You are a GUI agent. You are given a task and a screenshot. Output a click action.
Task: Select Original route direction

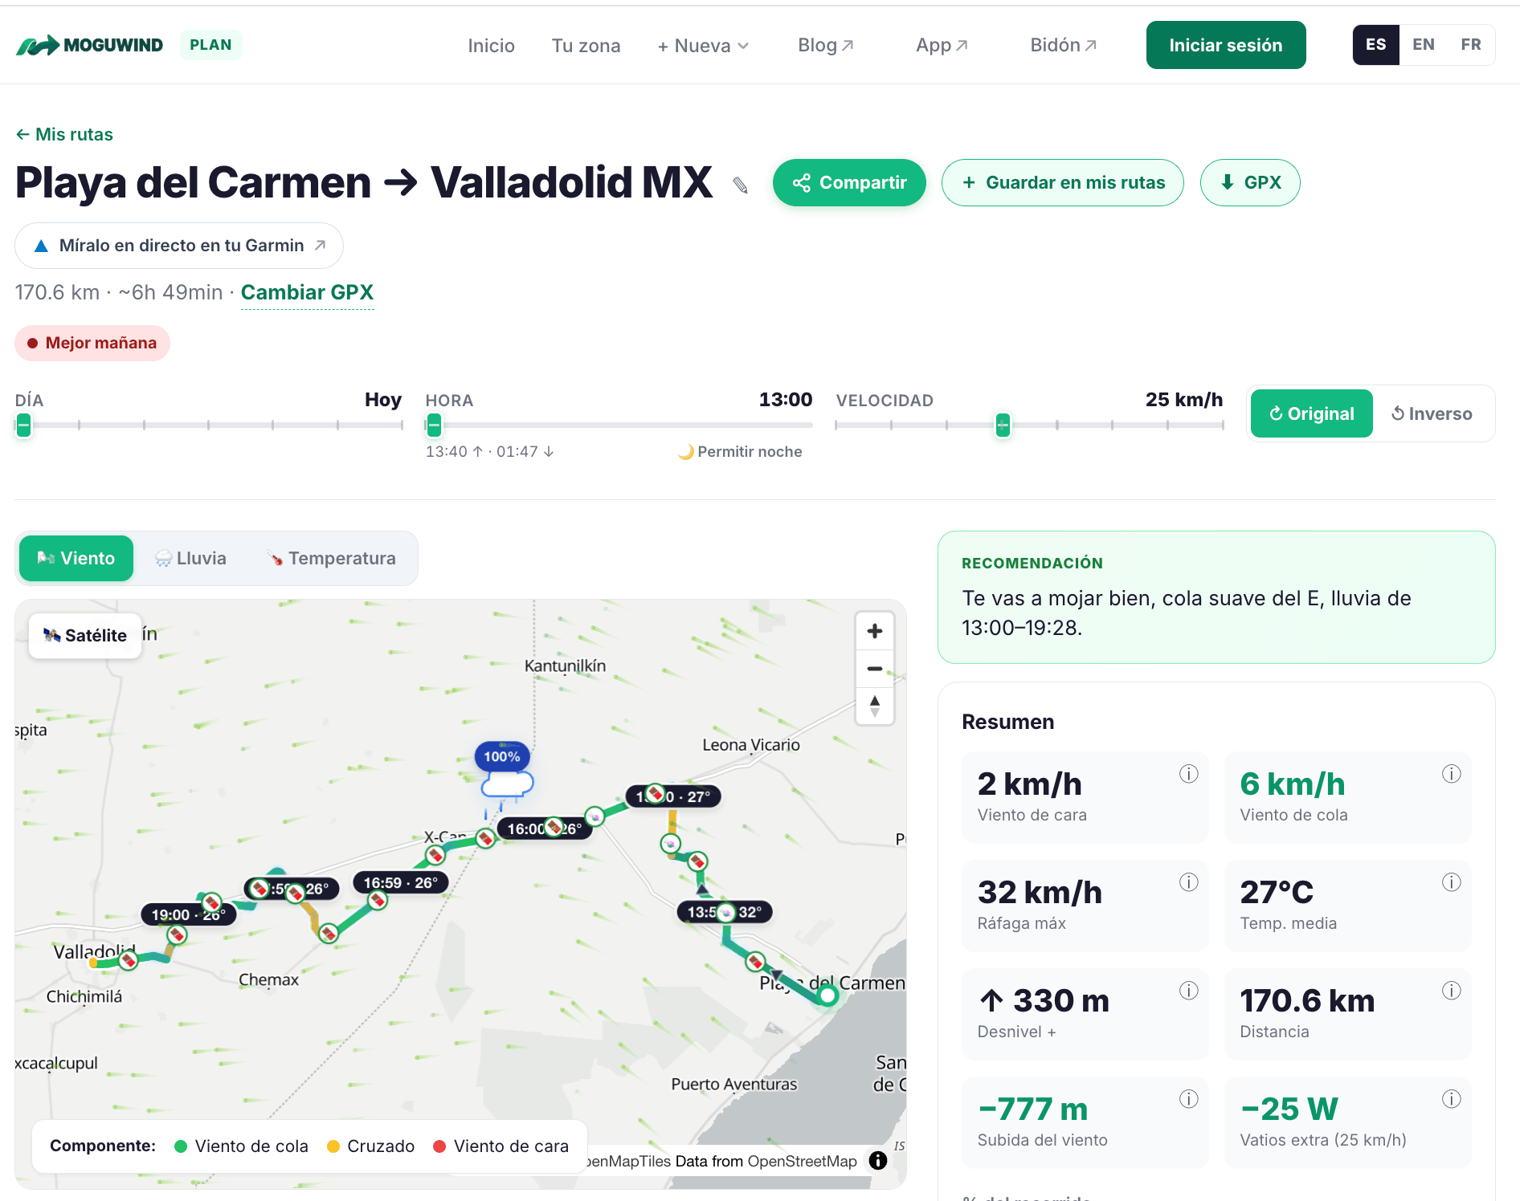(x=1311, y=413)
